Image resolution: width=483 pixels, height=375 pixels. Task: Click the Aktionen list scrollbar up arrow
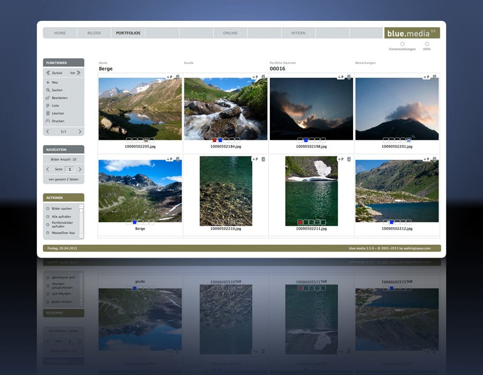[x=82, y=207]
